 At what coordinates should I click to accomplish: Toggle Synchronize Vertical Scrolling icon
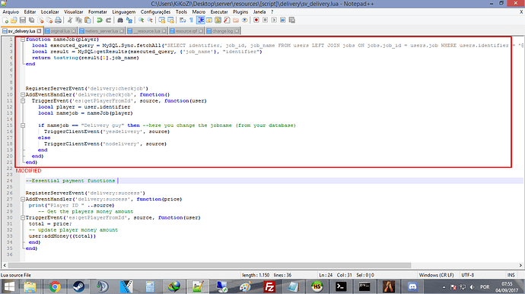(x=162, y=20)
